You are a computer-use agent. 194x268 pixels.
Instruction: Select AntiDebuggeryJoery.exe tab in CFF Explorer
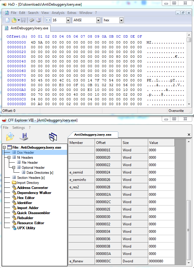(93, 135)
